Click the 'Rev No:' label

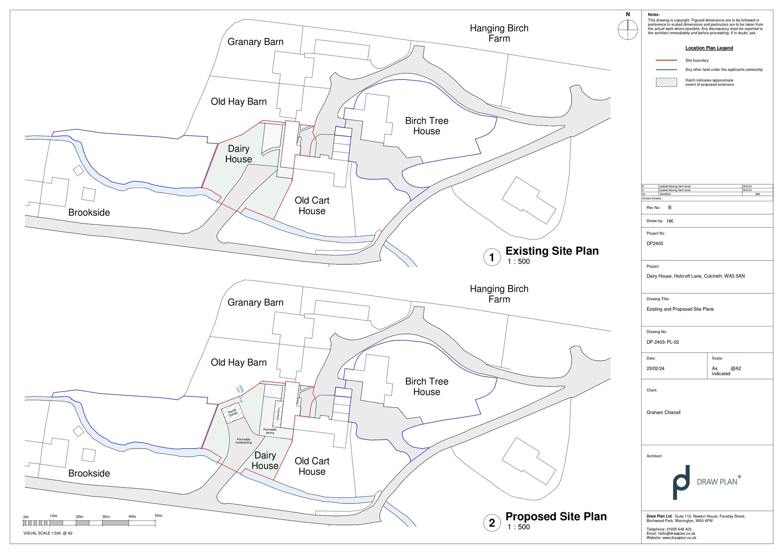click(653, 208)
